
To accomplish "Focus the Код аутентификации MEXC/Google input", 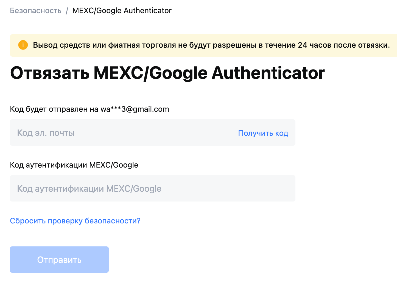I will 153,188.
